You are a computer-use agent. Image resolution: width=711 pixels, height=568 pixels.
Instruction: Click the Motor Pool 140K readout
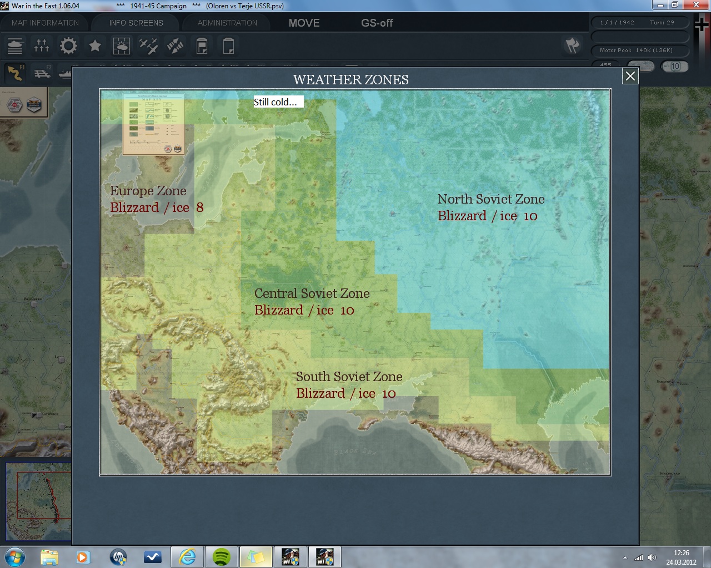(640, 50)
